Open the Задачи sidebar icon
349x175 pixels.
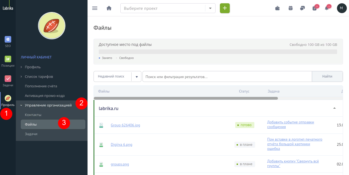click(x=8, y=81)
